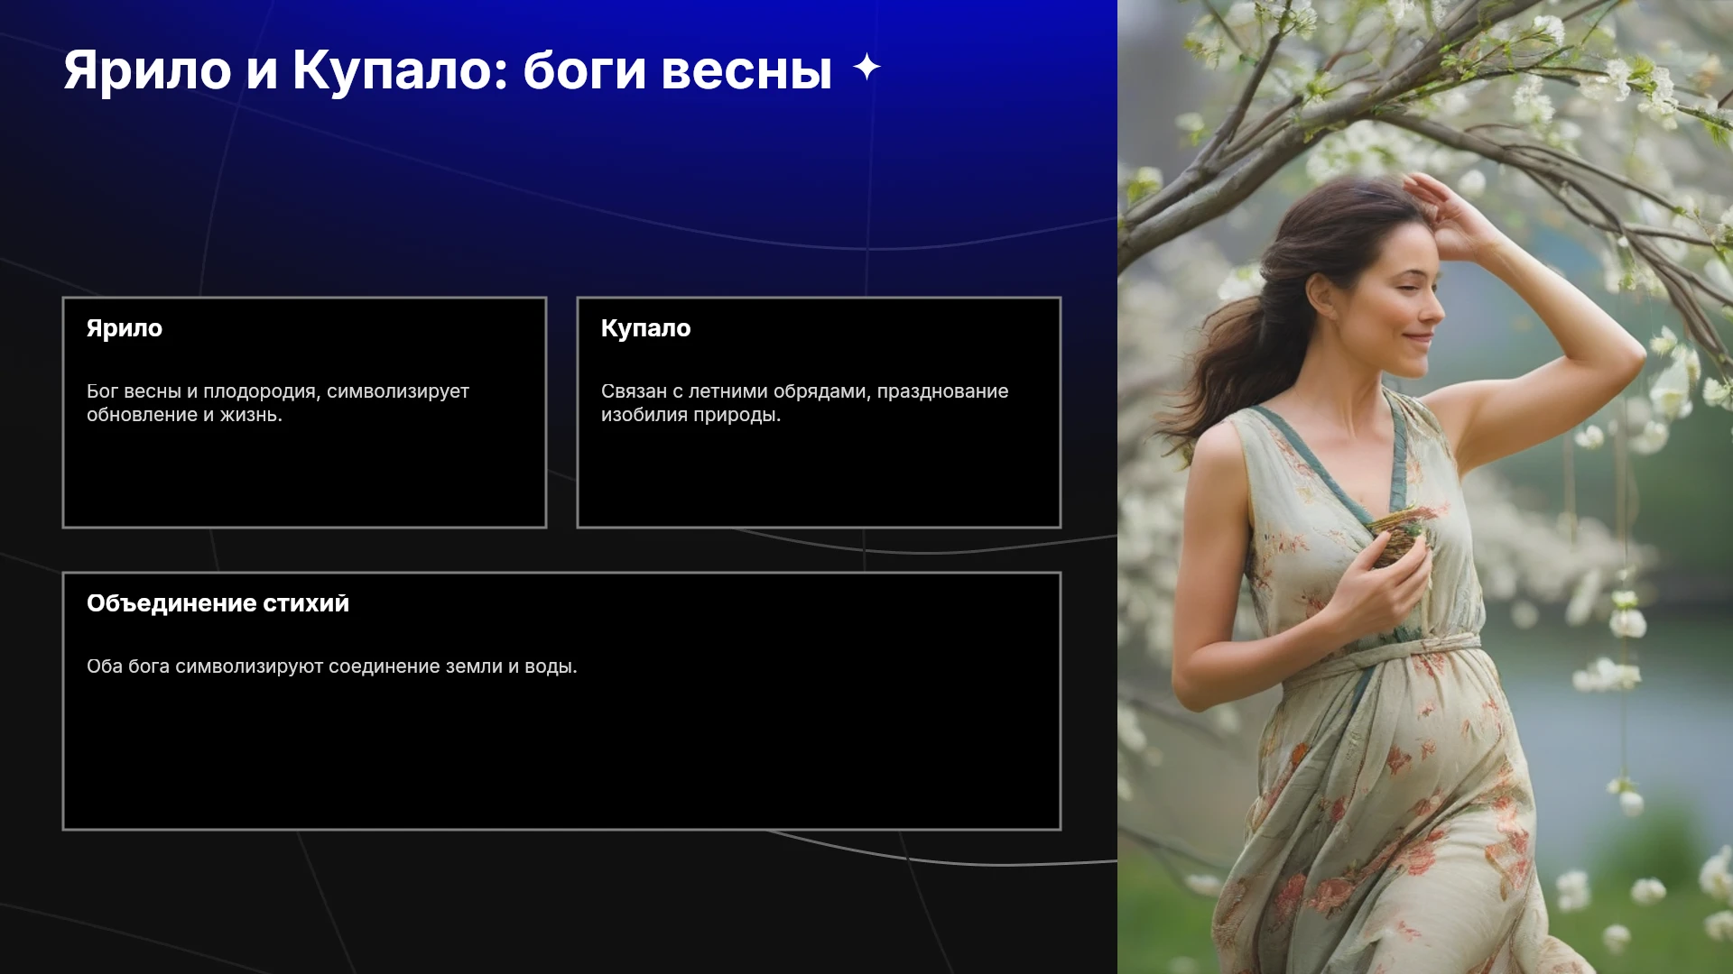The width and height of the screenshot is (1733, 974).
Task: Click the 'Ярило' card heading
Action: 125,328
